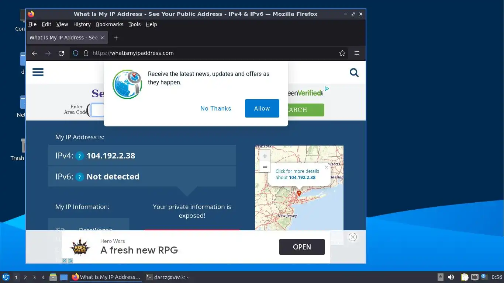
Task: Click the Firefox taskbar window entry
Action: 106,277
